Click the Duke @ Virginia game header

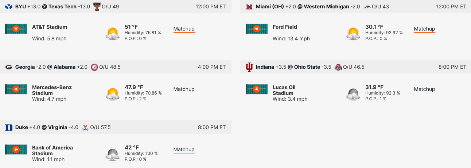coord(116,127)
